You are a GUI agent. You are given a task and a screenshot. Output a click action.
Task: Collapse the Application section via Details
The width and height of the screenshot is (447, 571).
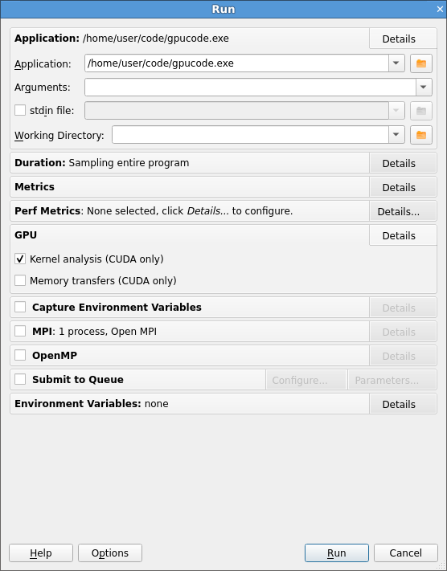tap(403, 39)
